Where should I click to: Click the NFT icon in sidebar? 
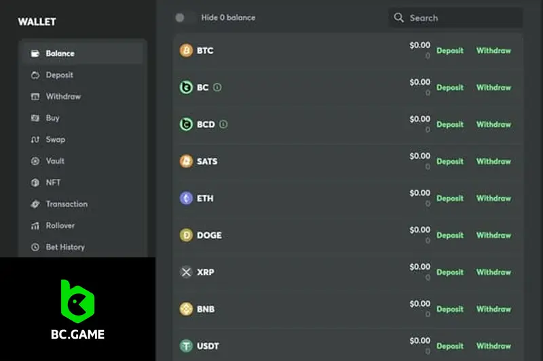coord(35,182)
